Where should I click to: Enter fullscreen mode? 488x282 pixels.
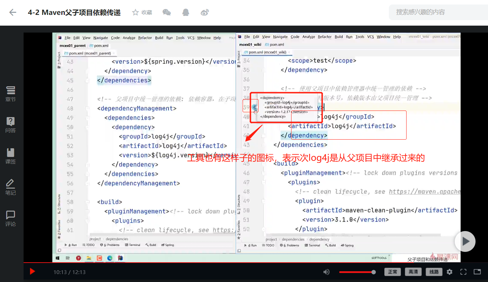(463, 272)
